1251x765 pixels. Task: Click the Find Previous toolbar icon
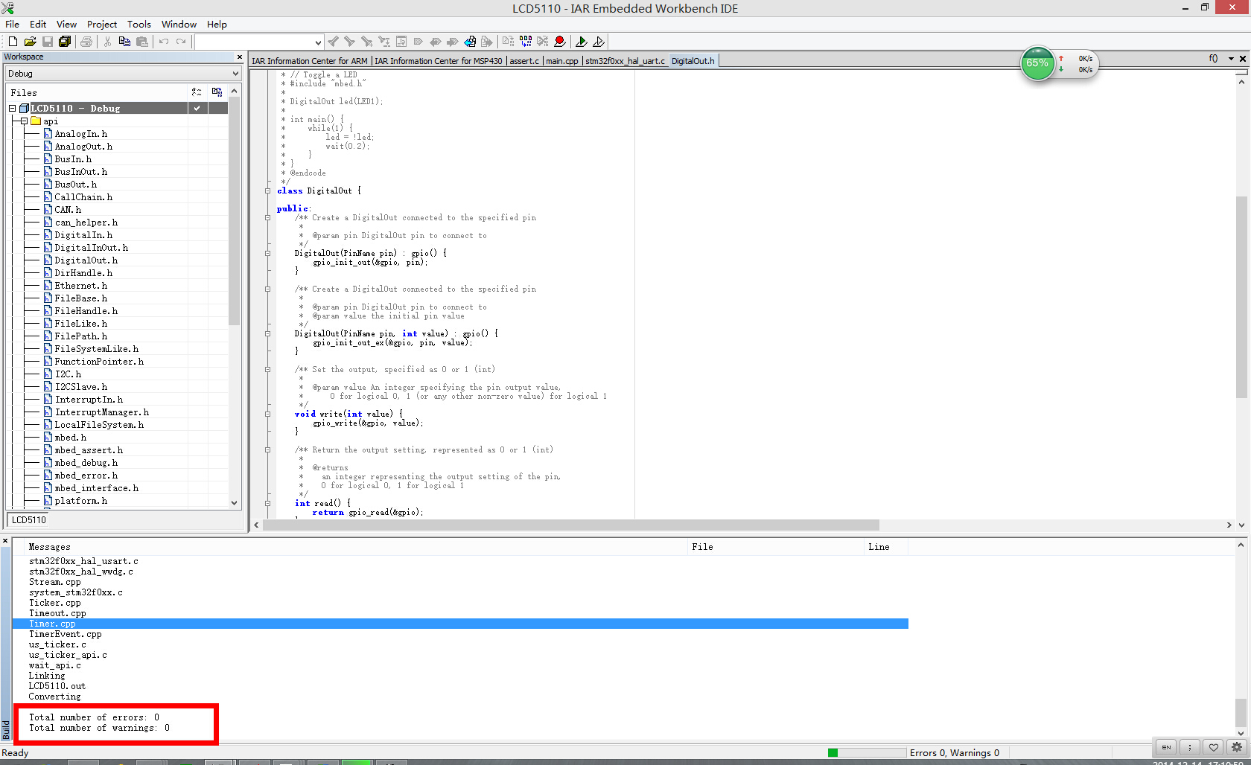click(x=333, y=42)
